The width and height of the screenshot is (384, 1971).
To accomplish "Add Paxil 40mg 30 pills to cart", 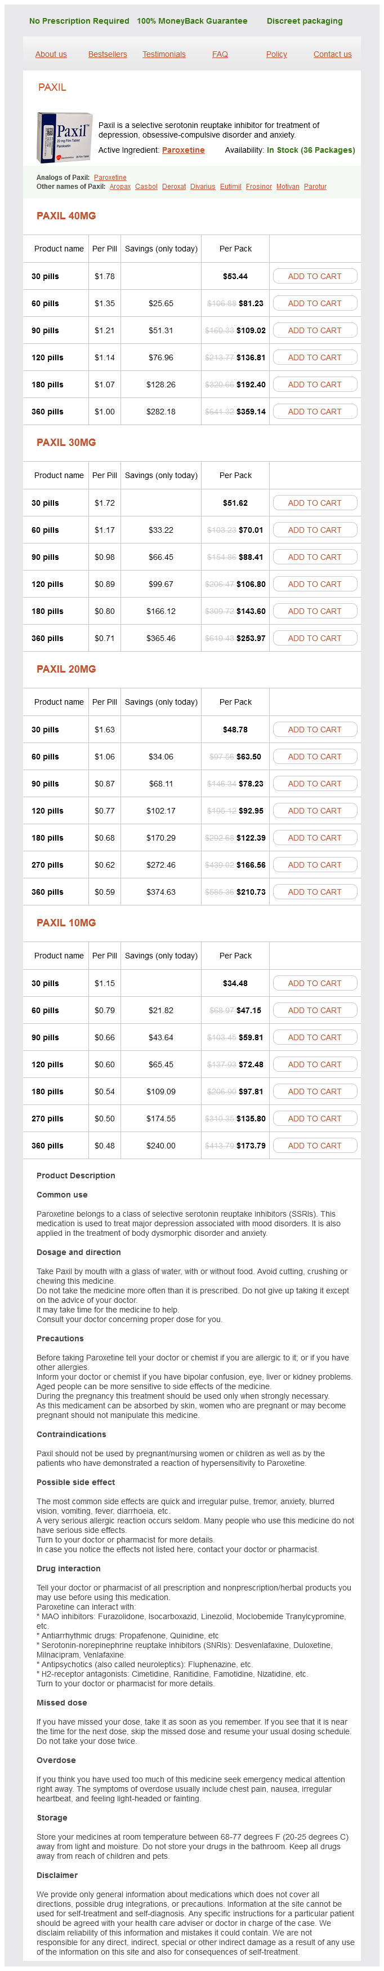I will [x=315, y=276].
